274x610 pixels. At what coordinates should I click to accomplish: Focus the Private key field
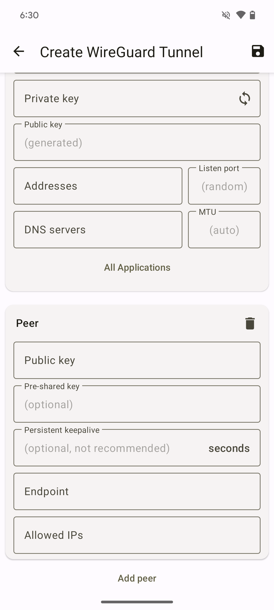click(x=137, y=99)
